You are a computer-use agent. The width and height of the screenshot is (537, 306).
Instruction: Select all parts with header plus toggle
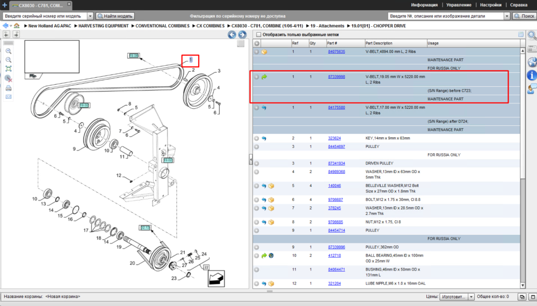[x=257, y=43]
